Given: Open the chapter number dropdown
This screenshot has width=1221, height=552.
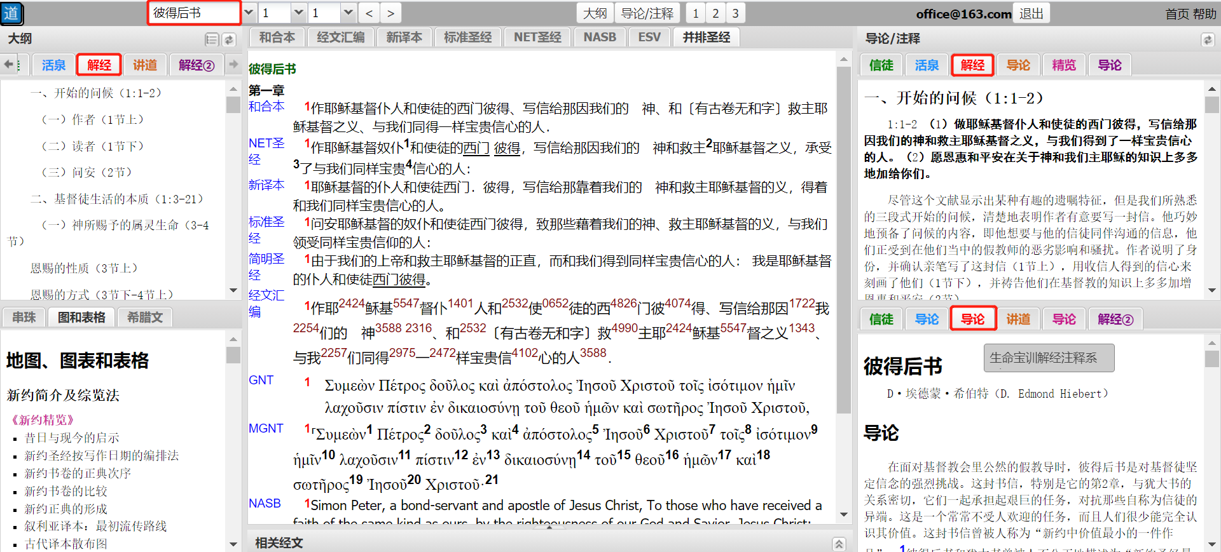Looking at the screenshot, I should 298,13.
